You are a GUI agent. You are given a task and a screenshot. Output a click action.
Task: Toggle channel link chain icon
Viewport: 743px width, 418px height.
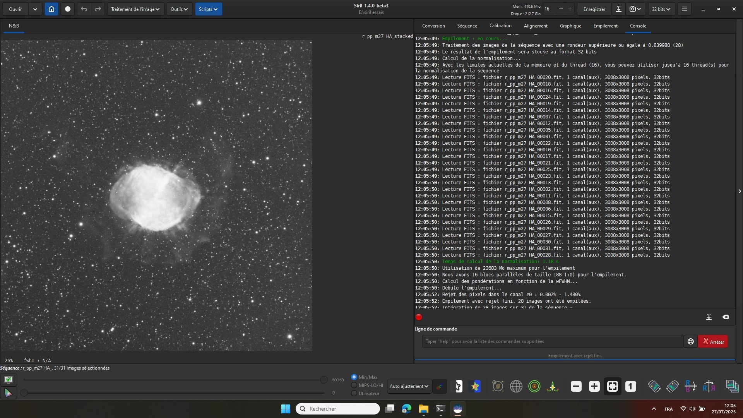(x=440, y=386)
